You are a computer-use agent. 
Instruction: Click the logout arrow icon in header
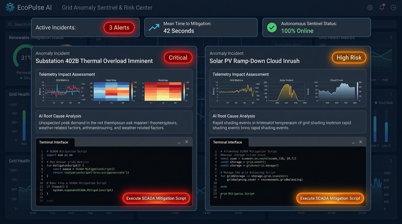pos(394,7)
